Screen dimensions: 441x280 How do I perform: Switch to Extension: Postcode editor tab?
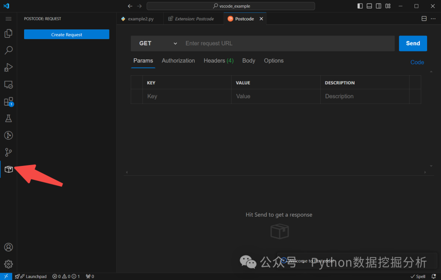tap(194, 19)
